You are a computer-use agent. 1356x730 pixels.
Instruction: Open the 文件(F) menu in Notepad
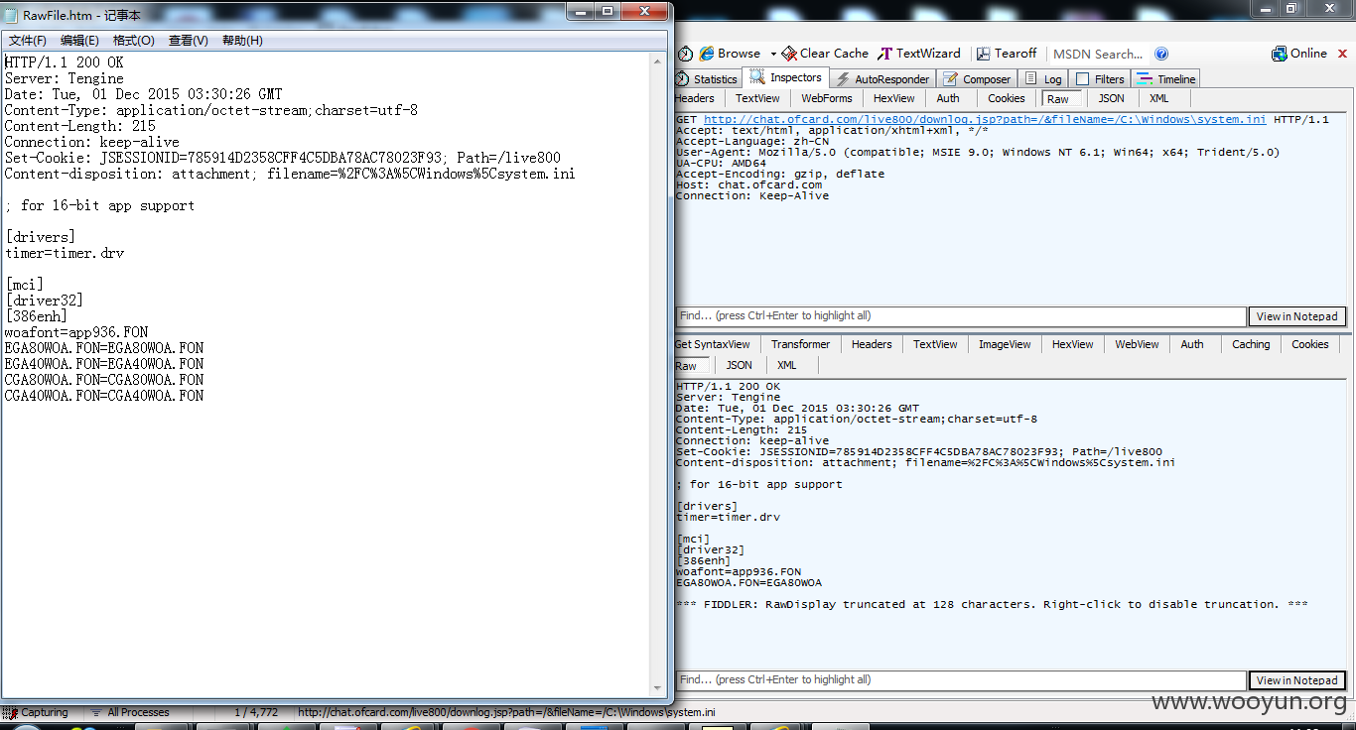(x=28, y=41)
